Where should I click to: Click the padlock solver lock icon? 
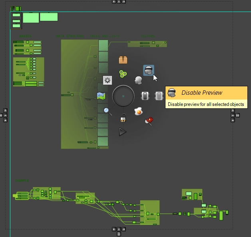[x=123, y=118]
